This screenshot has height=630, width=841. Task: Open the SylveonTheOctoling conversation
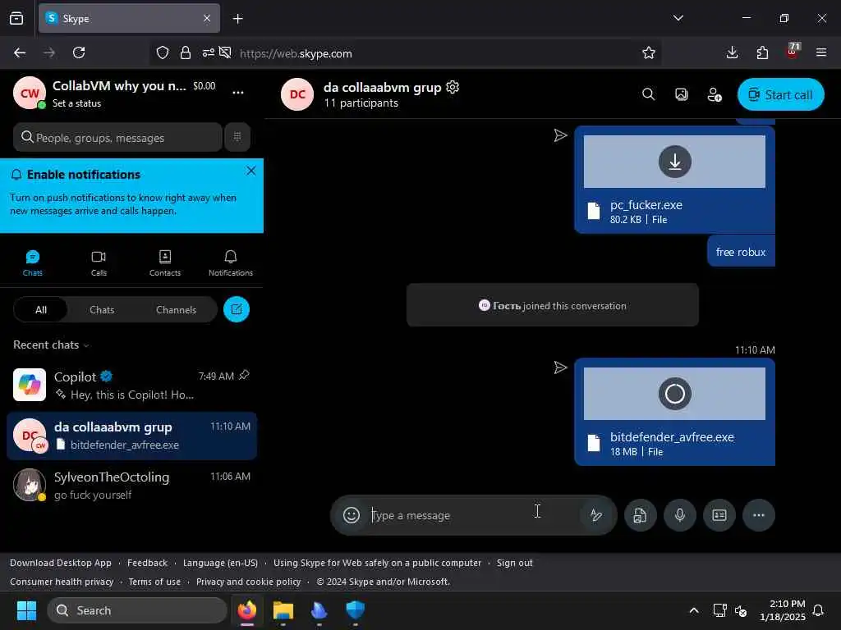pos(131,485)
